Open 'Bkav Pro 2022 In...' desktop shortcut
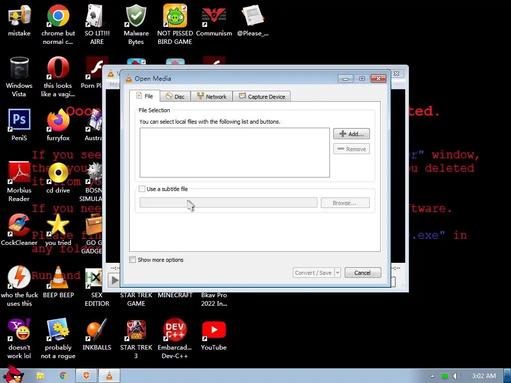Image resolution: width=511 pixels, height=383 pixels. pyautogui.click(x=214, y=299)
